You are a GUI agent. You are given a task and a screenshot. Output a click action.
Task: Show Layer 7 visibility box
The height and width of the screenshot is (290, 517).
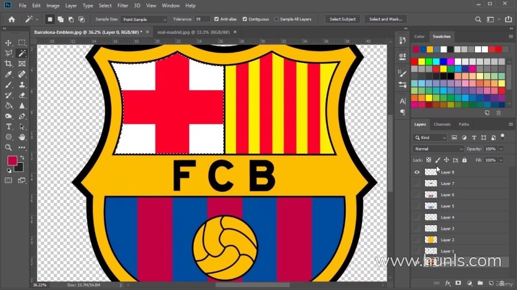pos(417,183)
